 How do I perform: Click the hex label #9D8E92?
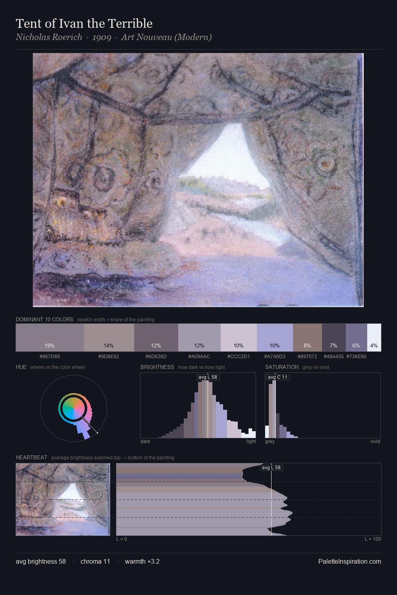coord(109,357)
